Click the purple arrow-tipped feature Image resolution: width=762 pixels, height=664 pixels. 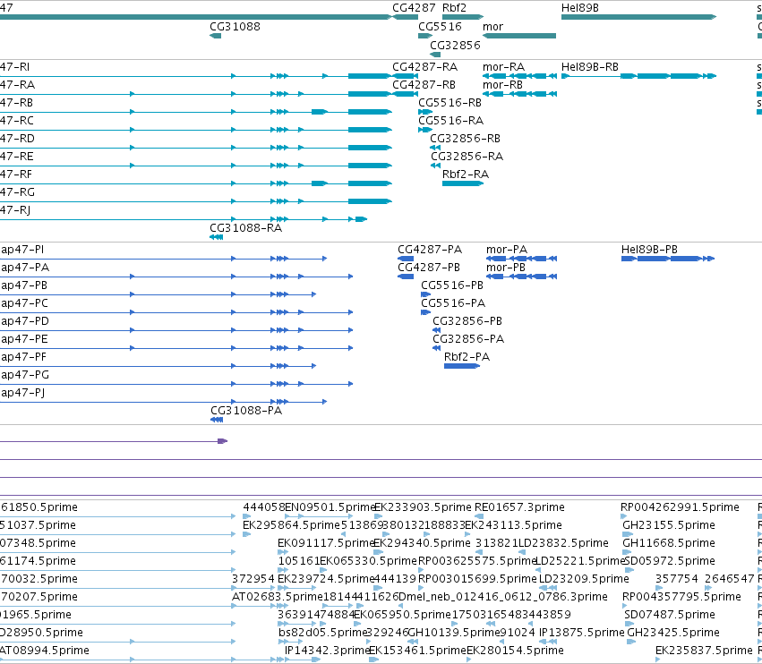click(223, 441)
